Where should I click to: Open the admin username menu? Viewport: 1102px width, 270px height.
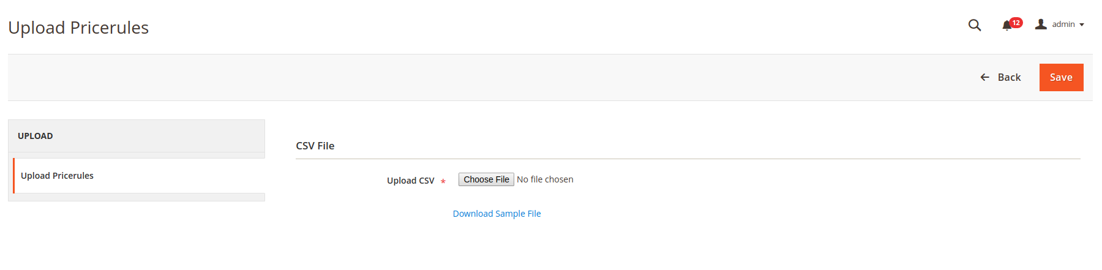[x=1063, y=24]
